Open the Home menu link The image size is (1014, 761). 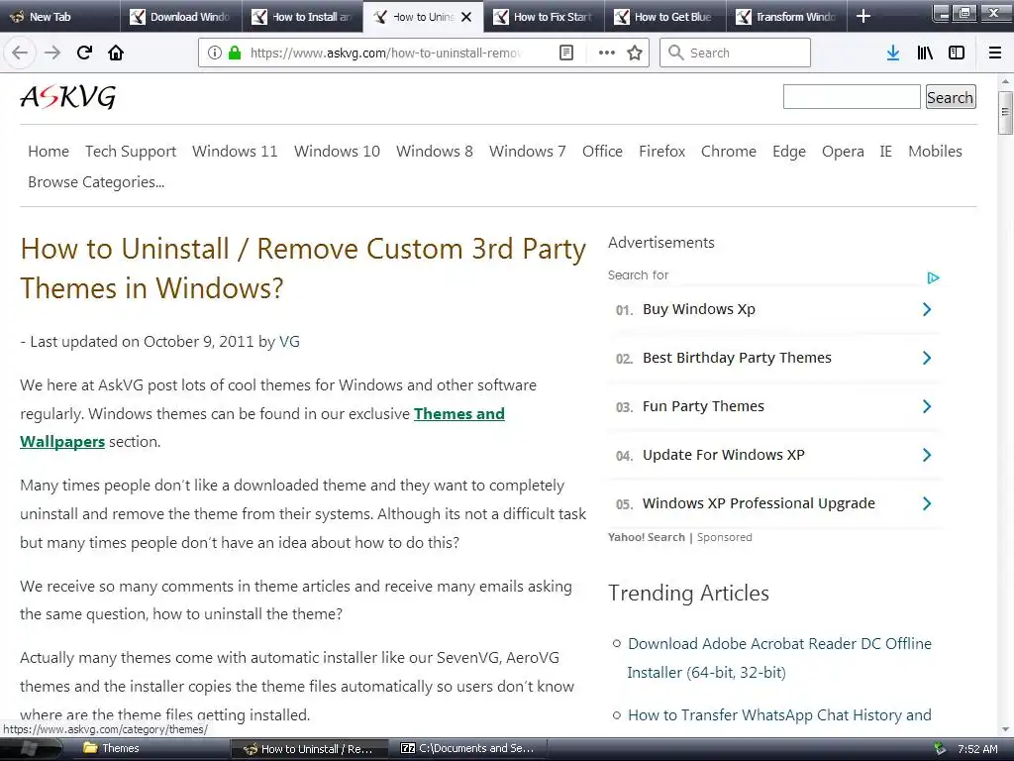pos(49,152)
